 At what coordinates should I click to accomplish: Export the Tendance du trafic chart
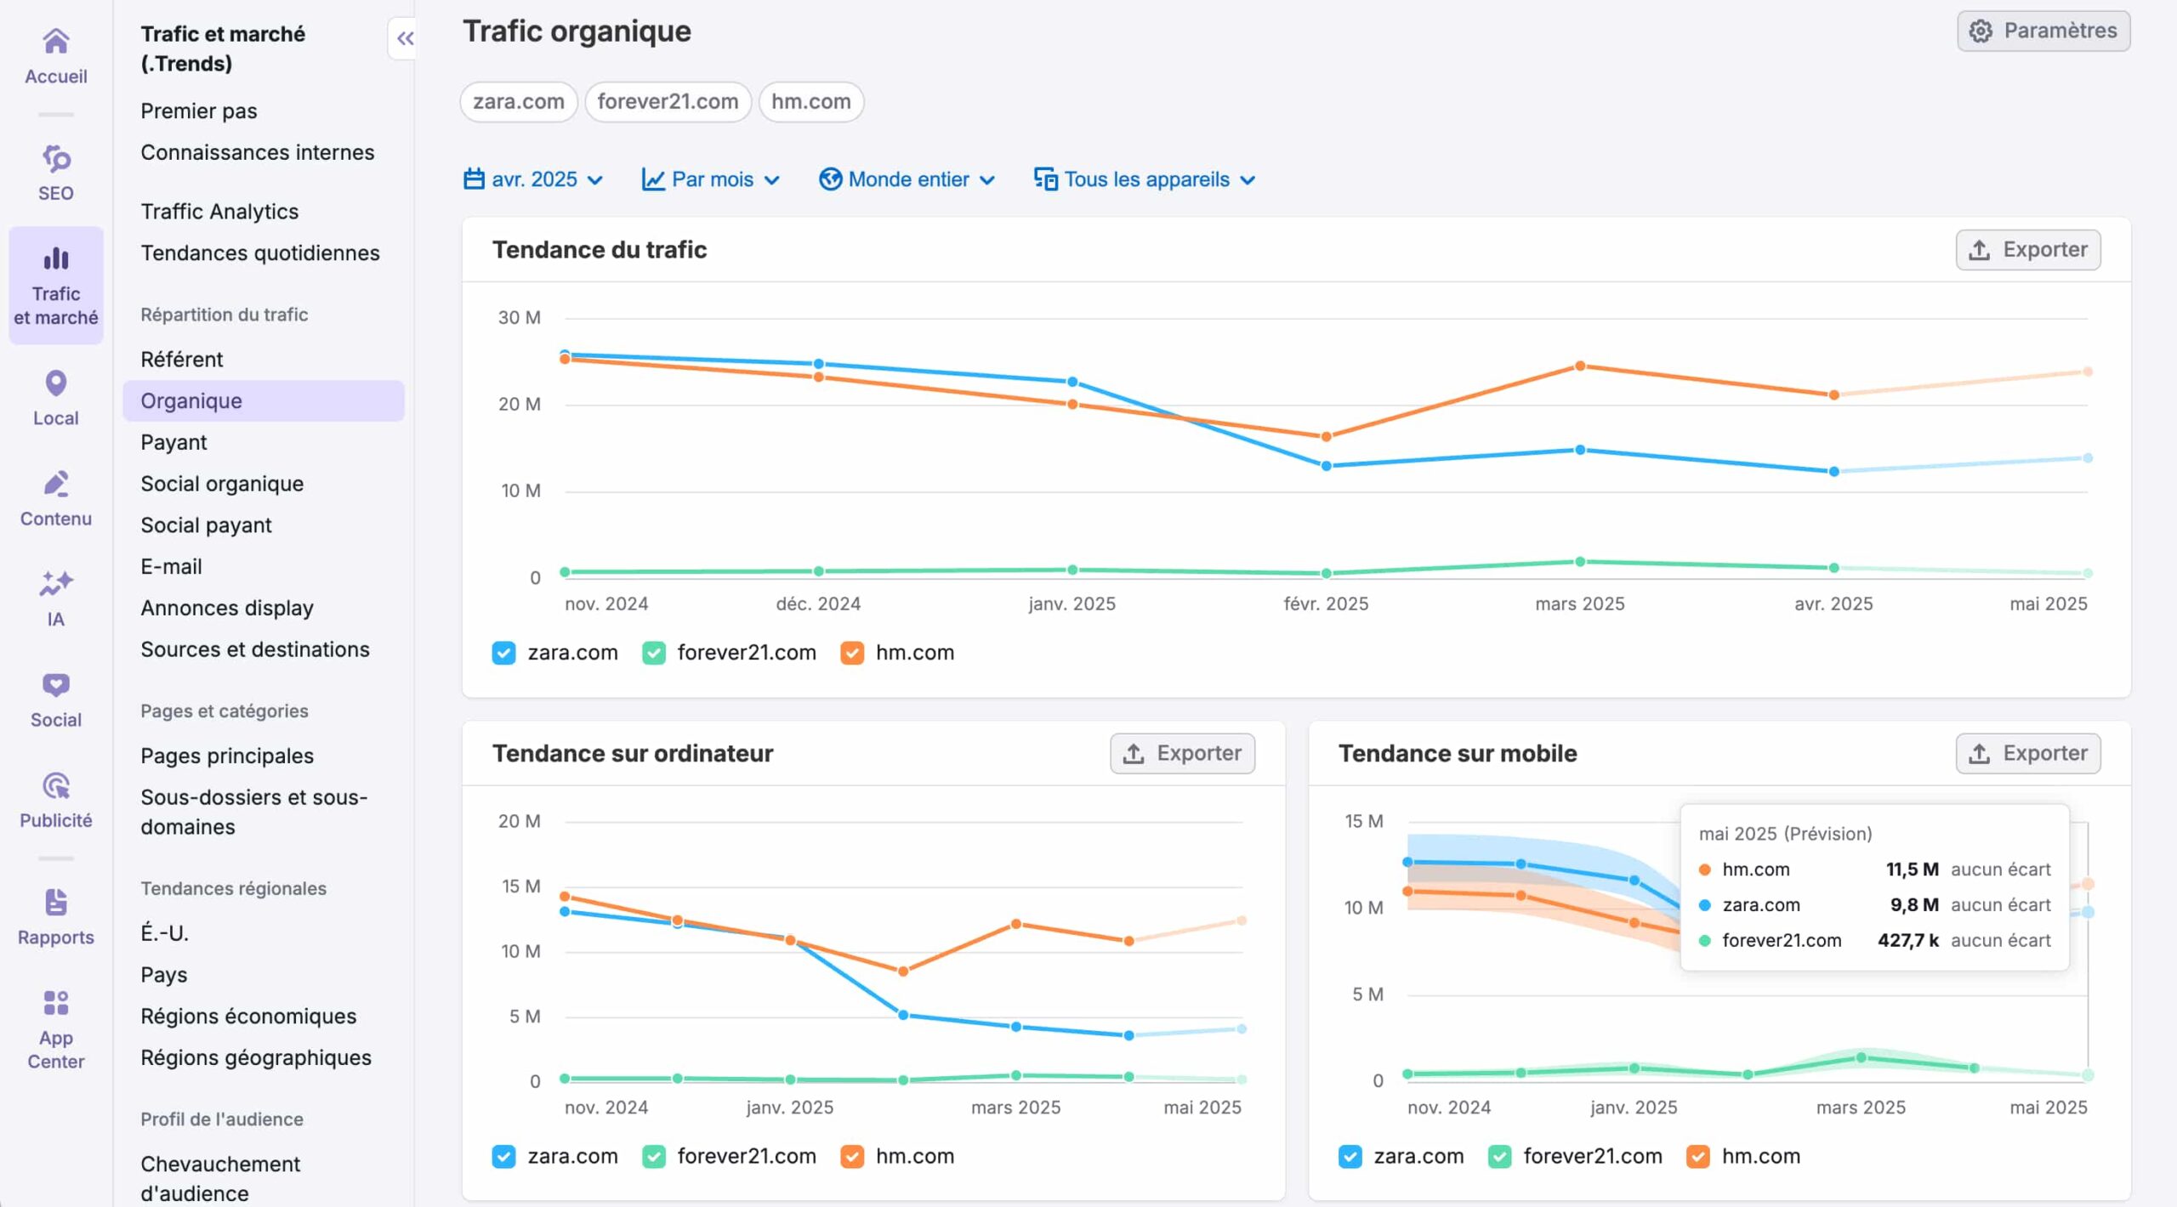(2028, 250)
